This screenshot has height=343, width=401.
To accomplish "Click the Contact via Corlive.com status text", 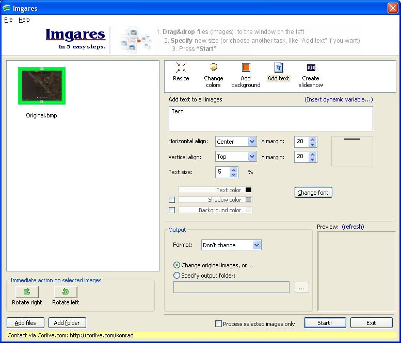I will point(70,335).
